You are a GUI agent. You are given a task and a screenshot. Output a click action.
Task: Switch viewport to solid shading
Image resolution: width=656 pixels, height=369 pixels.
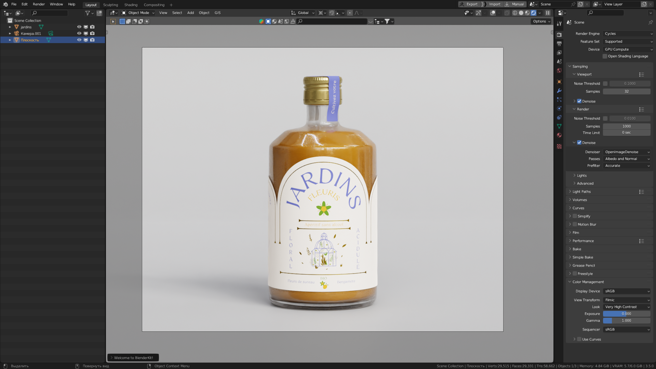(521, 13)
